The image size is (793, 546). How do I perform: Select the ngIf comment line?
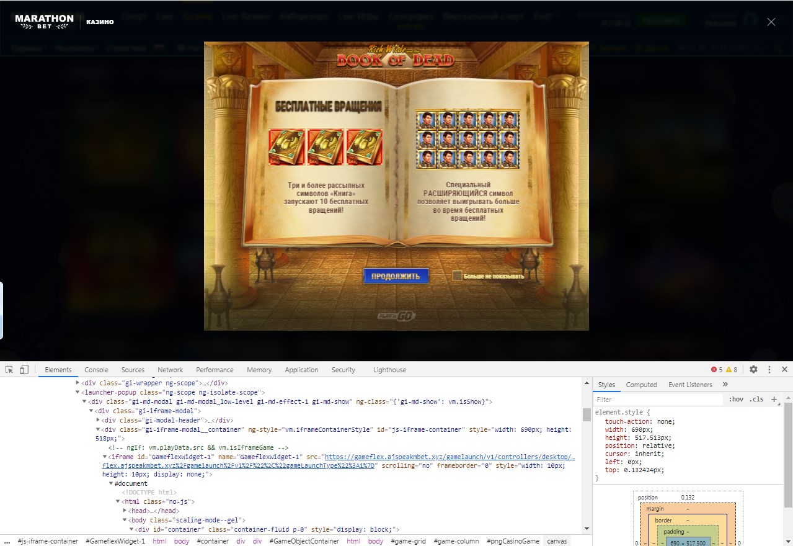(198, 447)
